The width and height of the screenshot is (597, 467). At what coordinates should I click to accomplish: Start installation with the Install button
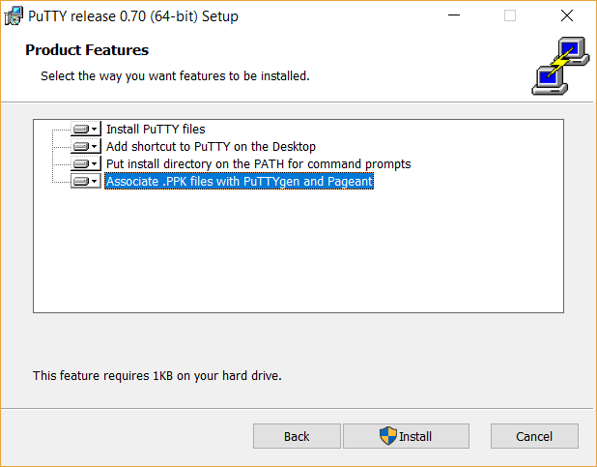click(406, 436)
